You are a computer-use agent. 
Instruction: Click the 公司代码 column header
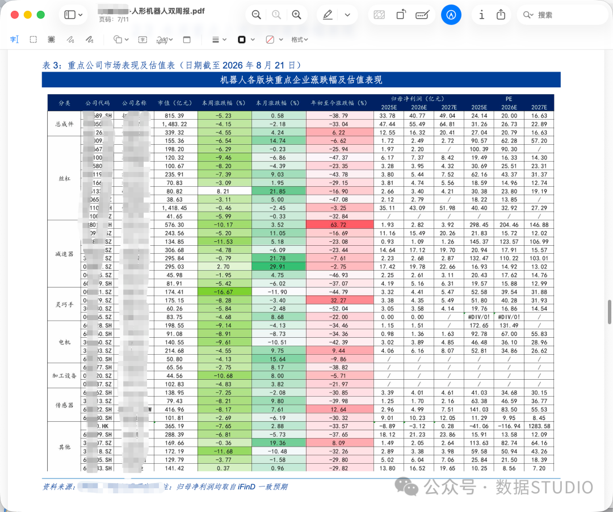(98, 103)
